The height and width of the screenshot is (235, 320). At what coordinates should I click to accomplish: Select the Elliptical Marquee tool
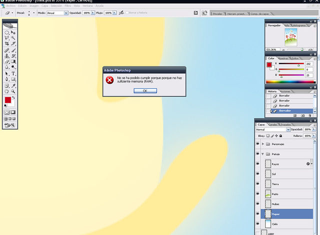pyautogui.click(x=6, y=32)
